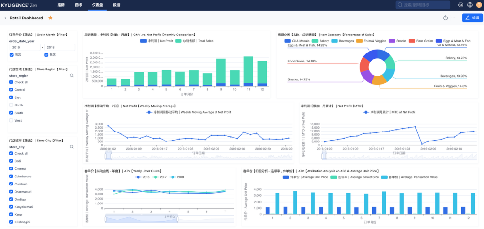Toggle 净利润 Net Profit legend in monthly chart
484x229 pixels.
click(x=156, y=41)
